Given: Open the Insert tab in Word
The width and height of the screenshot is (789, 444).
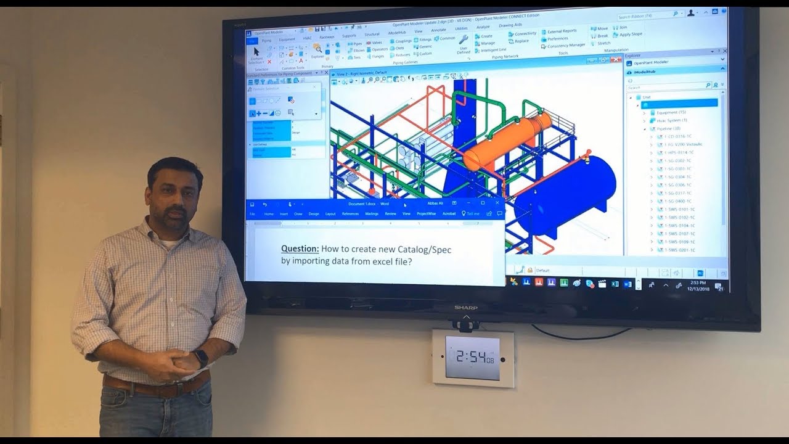Looking at the screenshot, I should [284, 214].
